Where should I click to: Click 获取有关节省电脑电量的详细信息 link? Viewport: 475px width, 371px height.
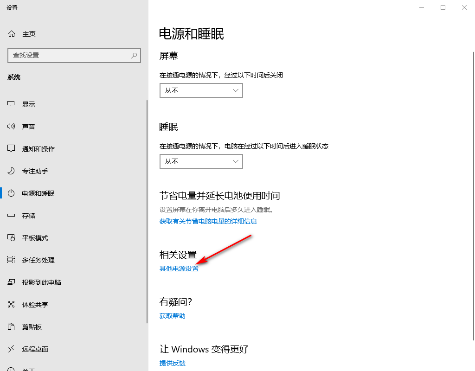(207, 221)
